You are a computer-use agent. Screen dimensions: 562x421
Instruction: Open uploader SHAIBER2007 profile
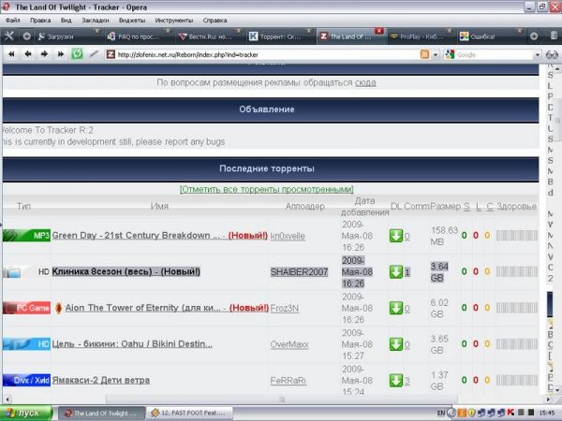(x=300, y=272)
